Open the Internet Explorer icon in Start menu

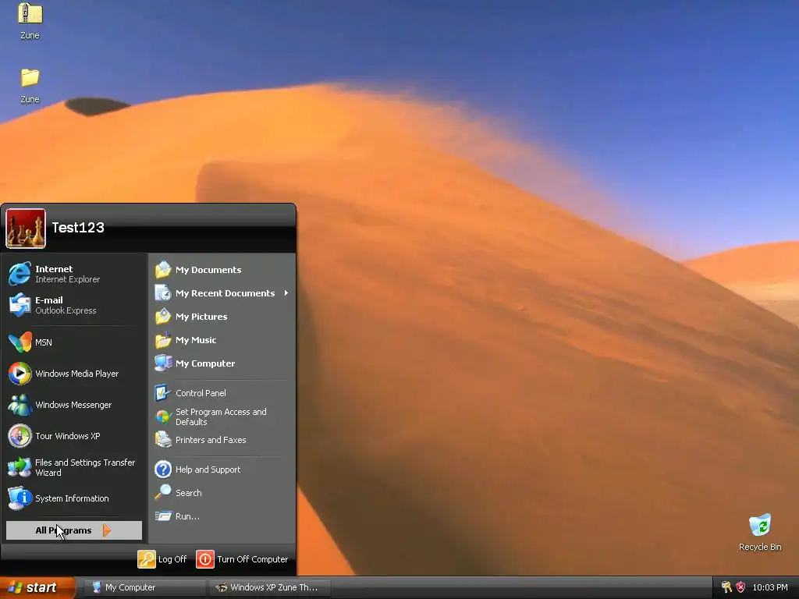[x=20, y=274]
